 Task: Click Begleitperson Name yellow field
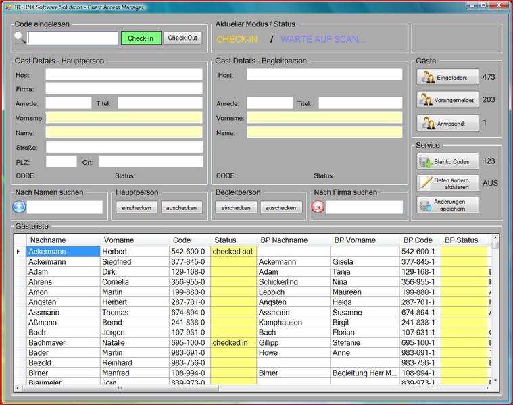point(324,132)
